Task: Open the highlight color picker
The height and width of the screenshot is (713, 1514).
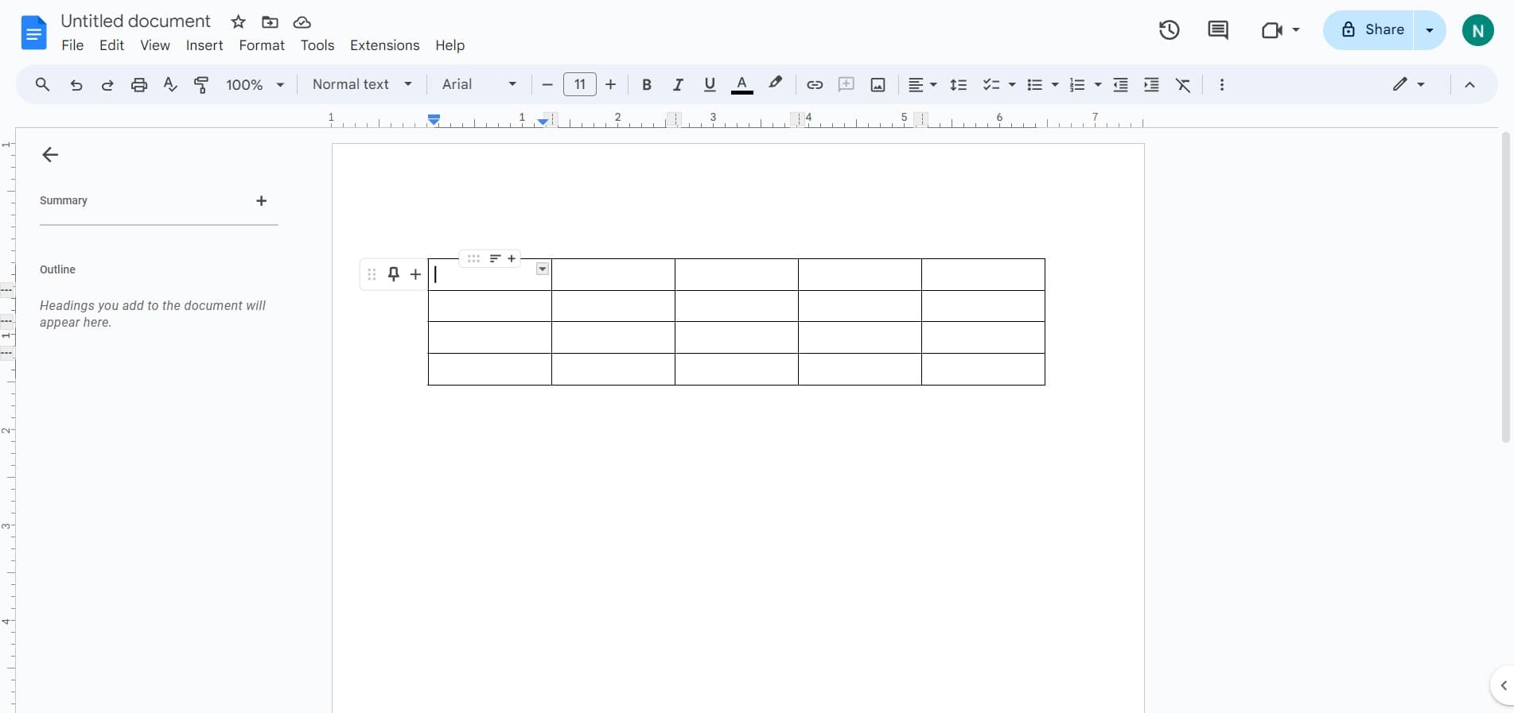Action: point(775,83)
